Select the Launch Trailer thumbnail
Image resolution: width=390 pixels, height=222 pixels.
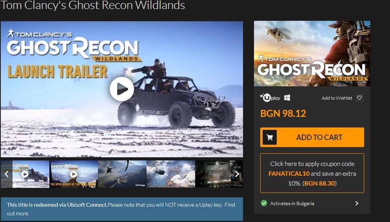[31, 174]
